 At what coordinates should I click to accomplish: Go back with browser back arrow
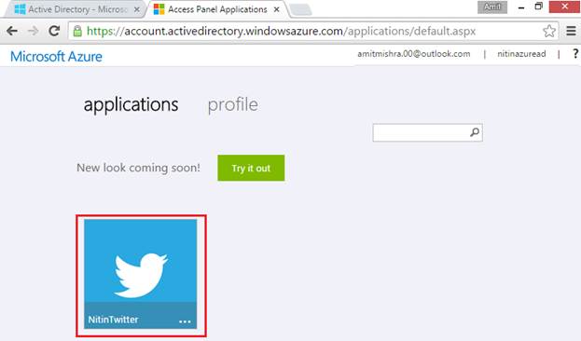coord(12,31)
